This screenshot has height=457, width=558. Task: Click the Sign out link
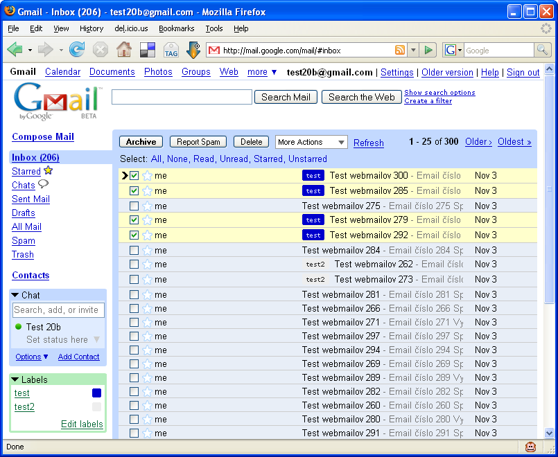click(523, 73)
